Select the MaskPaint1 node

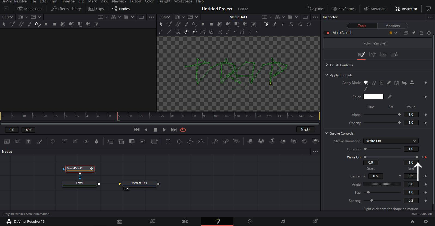(80, 168)
